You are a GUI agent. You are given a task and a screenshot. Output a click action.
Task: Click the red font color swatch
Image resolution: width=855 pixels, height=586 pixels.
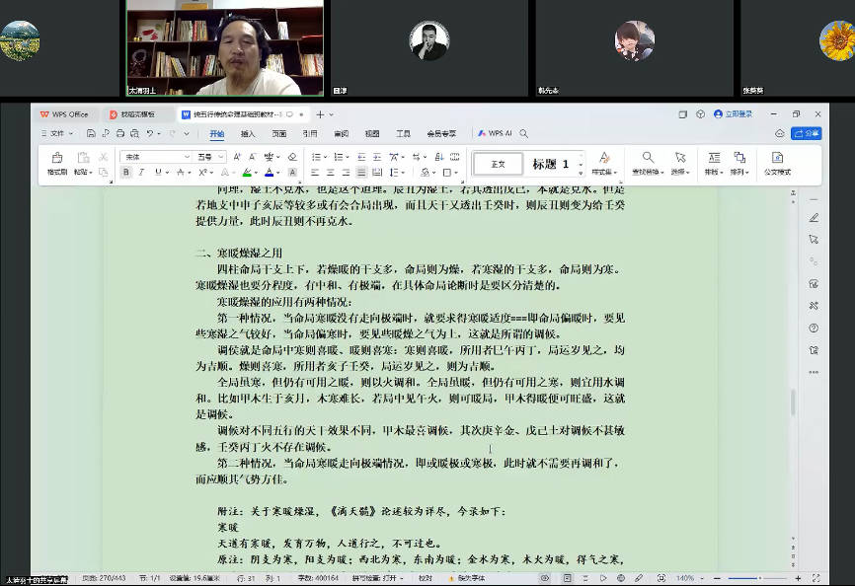(268, 173)
